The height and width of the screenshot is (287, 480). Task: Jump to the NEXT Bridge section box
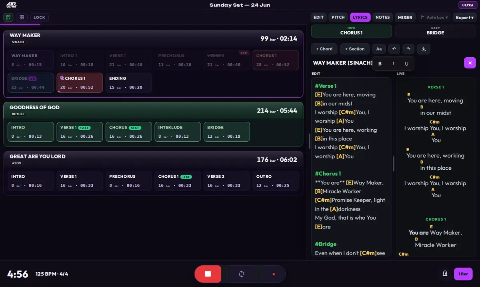(435, 31)
